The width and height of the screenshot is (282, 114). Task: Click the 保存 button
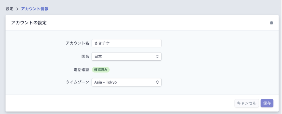(267, 103)
